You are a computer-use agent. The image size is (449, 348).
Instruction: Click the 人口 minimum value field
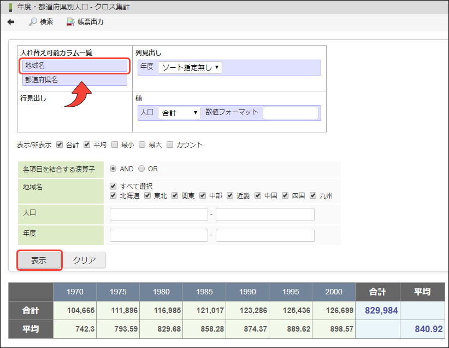159,214
